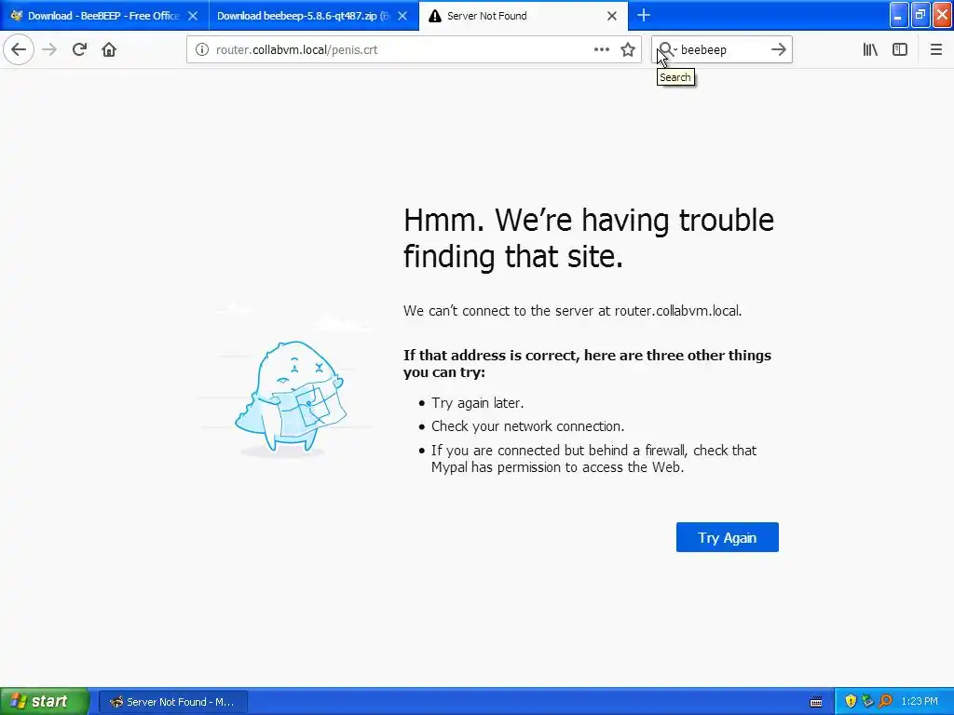Click the "Hmm. We're having trouble" heading
Screen dimensions: 954x715
pos(589,237)
